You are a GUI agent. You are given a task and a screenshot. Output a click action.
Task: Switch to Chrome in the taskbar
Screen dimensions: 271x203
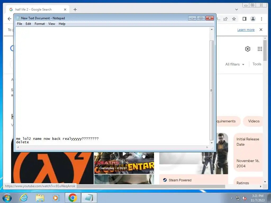(73, 198)
